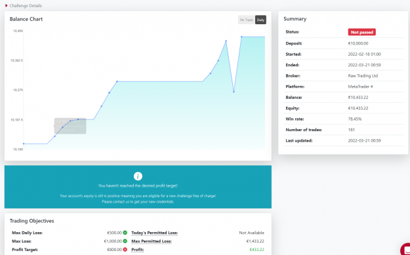Click the Challenge Details heading text

point(26,5)
